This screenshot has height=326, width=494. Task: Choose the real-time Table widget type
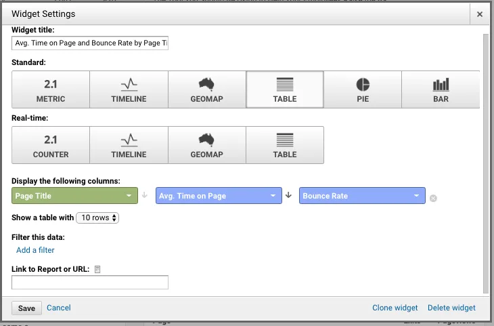coord(285,145)
